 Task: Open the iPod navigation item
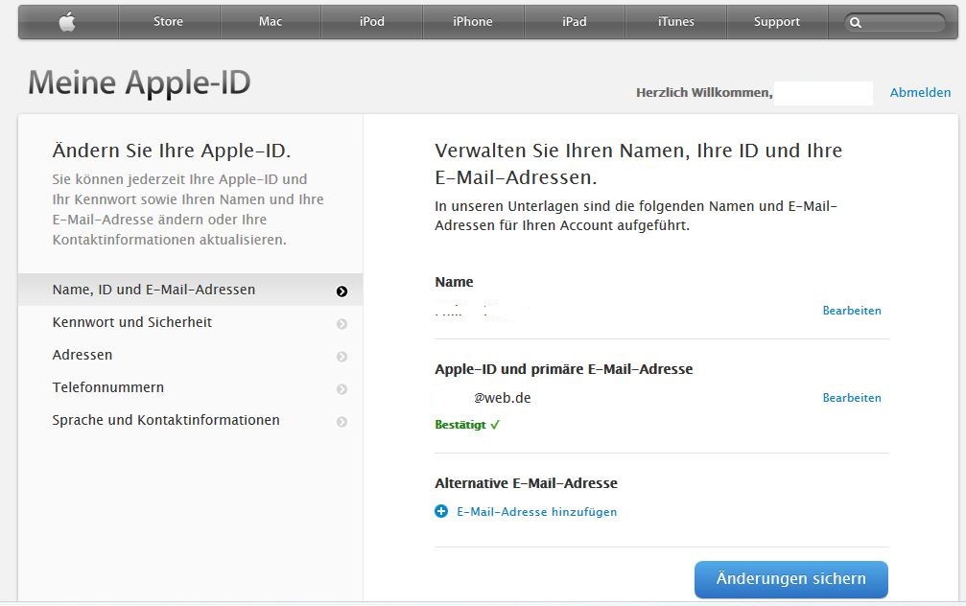[x=371, y=22]
